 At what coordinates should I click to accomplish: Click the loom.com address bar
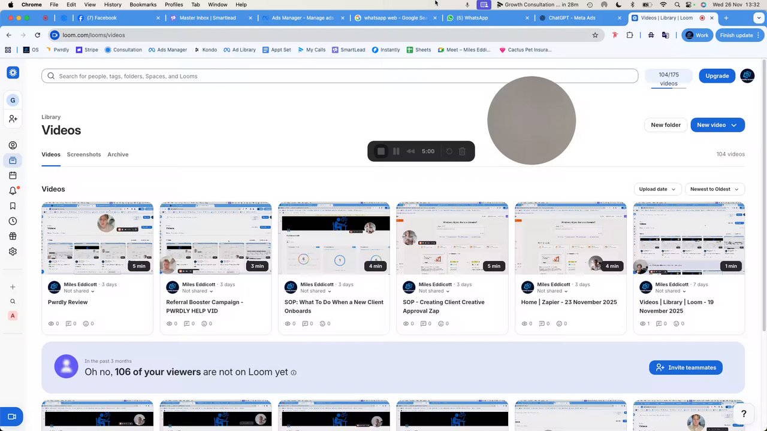click(x=324, y=35)
